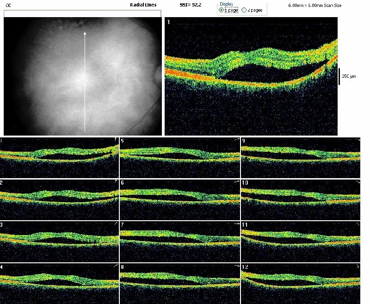370x304 pixels.
Task: Click the grayscale fundus image
Action: coord(83,76)
